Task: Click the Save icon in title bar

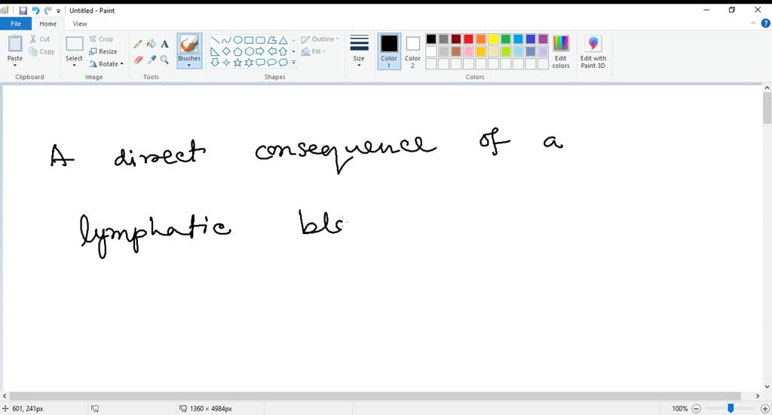Action: [x=23, y=11]
